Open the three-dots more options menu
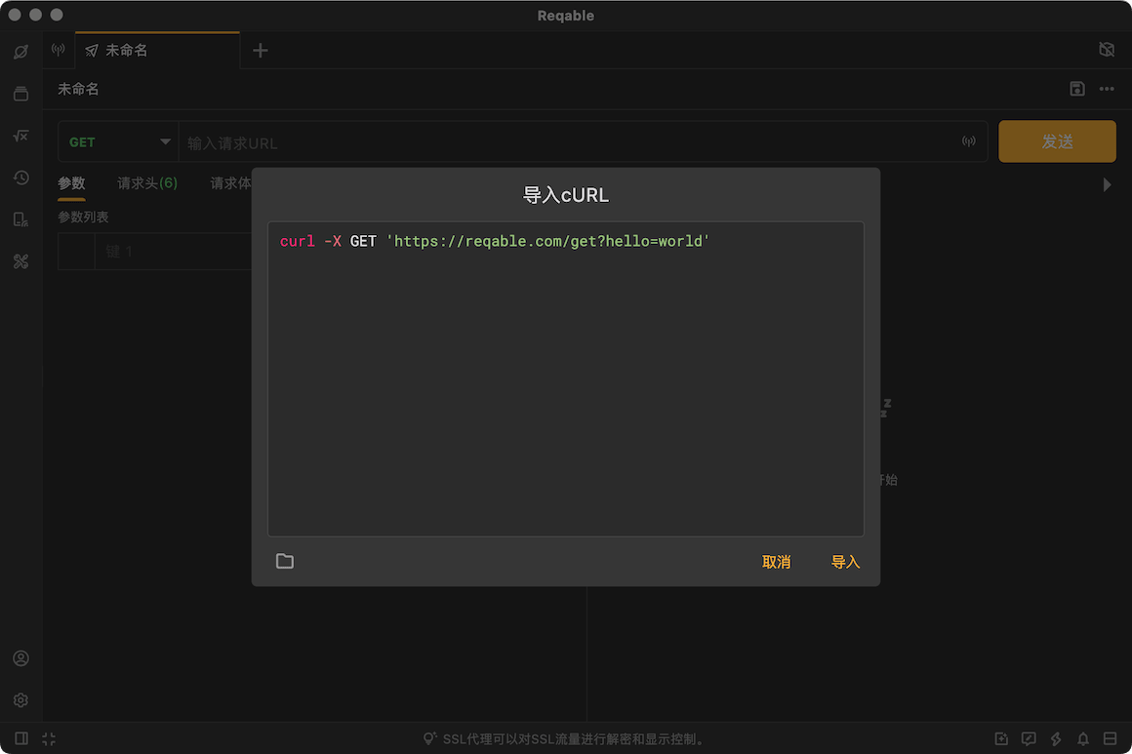 click(x=1107, y=89)
